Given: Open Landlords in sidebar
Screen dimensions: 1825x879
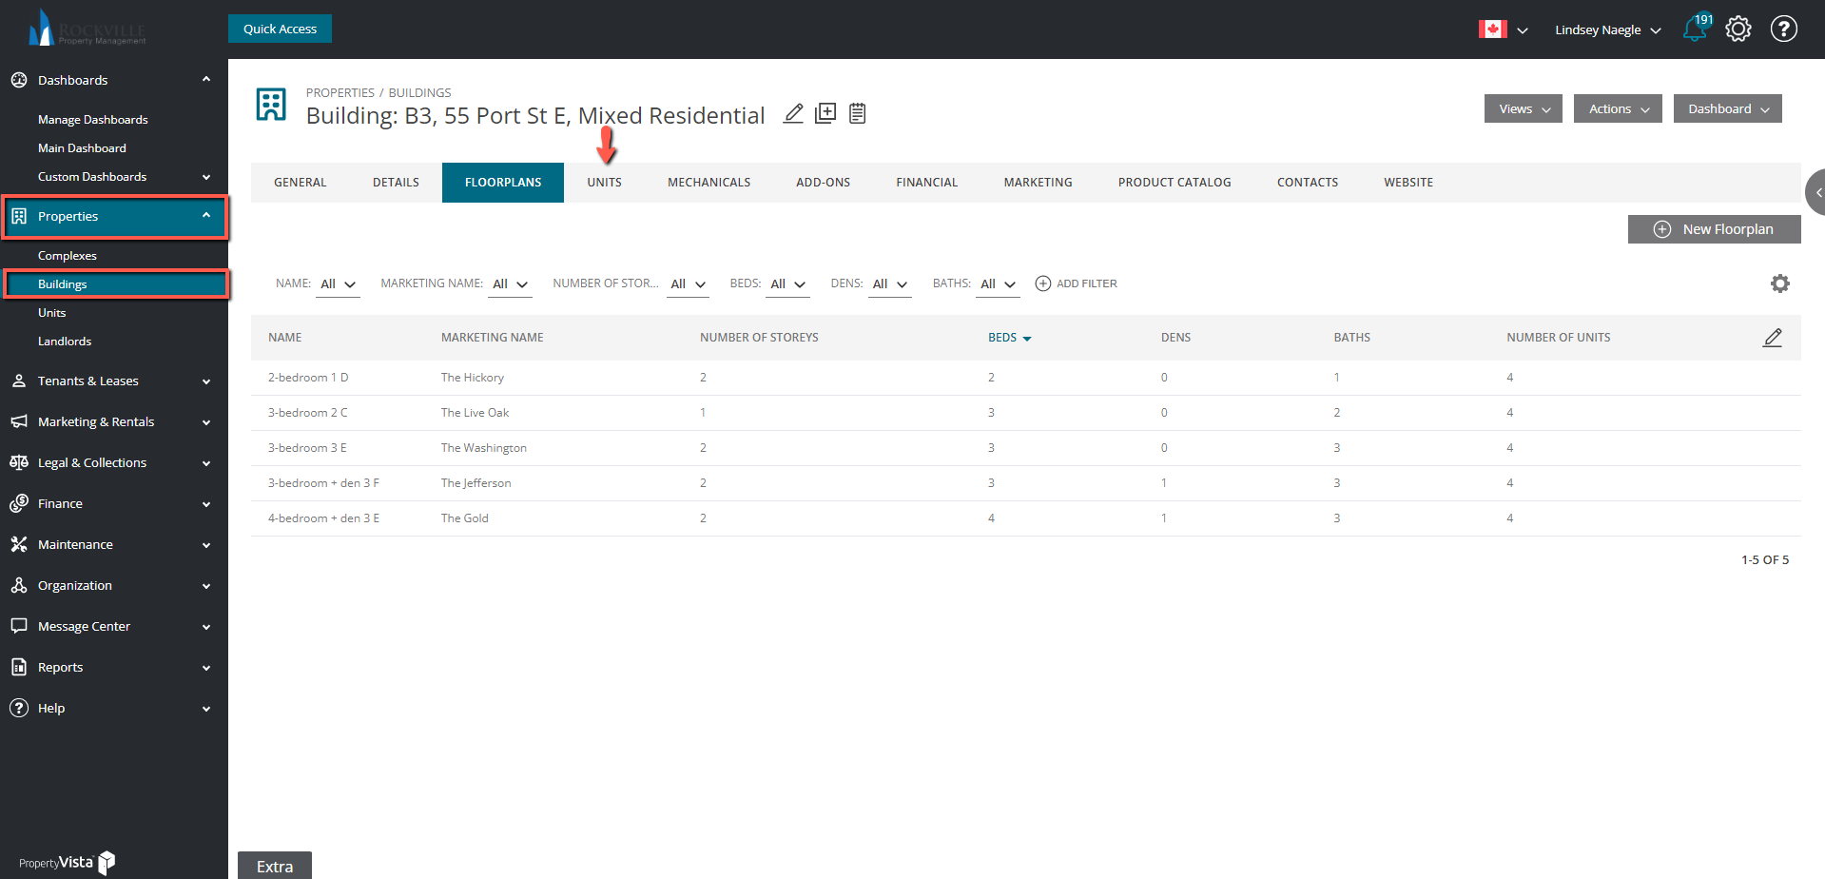Looking at the screenshot, I should click(x=65, y=342).
